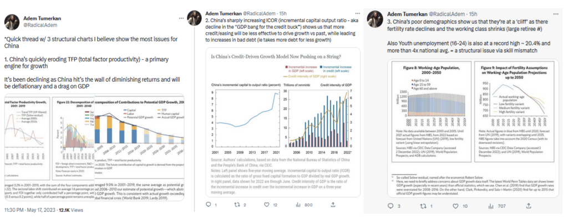Open Adem Tumerkan's profile picture on first tweet
Image resolution: width=568 pixels, height=220 pixels.
[x=12, y=22]
